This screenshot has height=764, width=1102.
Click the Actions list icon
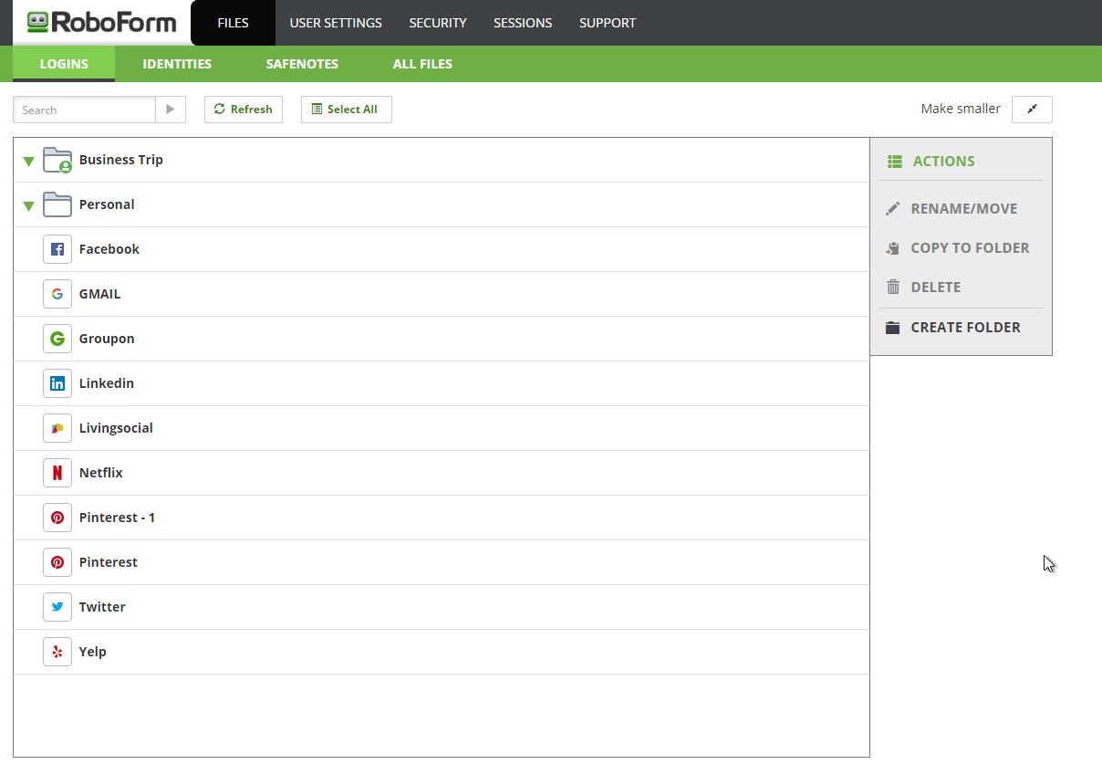point(894,162)
